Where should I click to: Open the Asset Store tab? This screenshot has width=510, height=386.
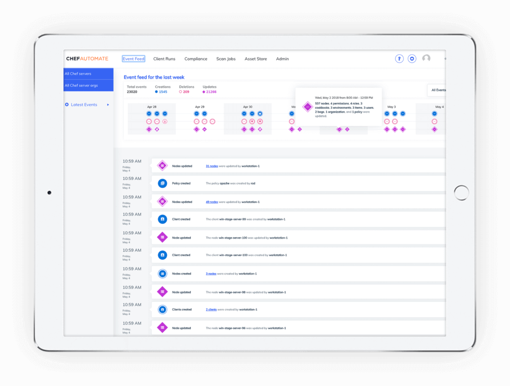pos(255,59)
